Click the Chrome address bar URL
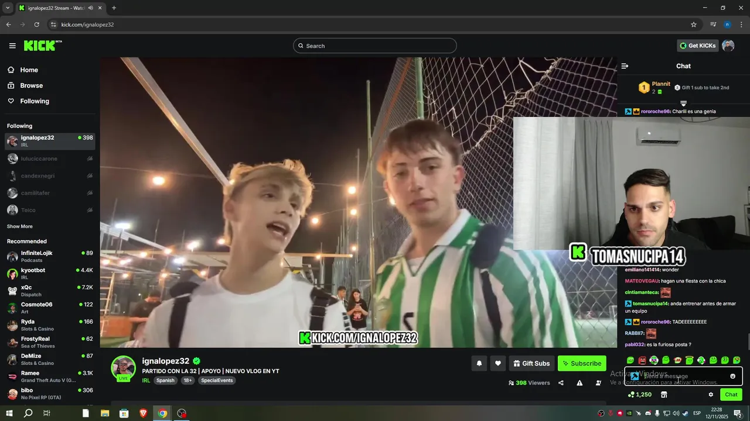The width and height of the screenshot is (750, 421). 87,25
